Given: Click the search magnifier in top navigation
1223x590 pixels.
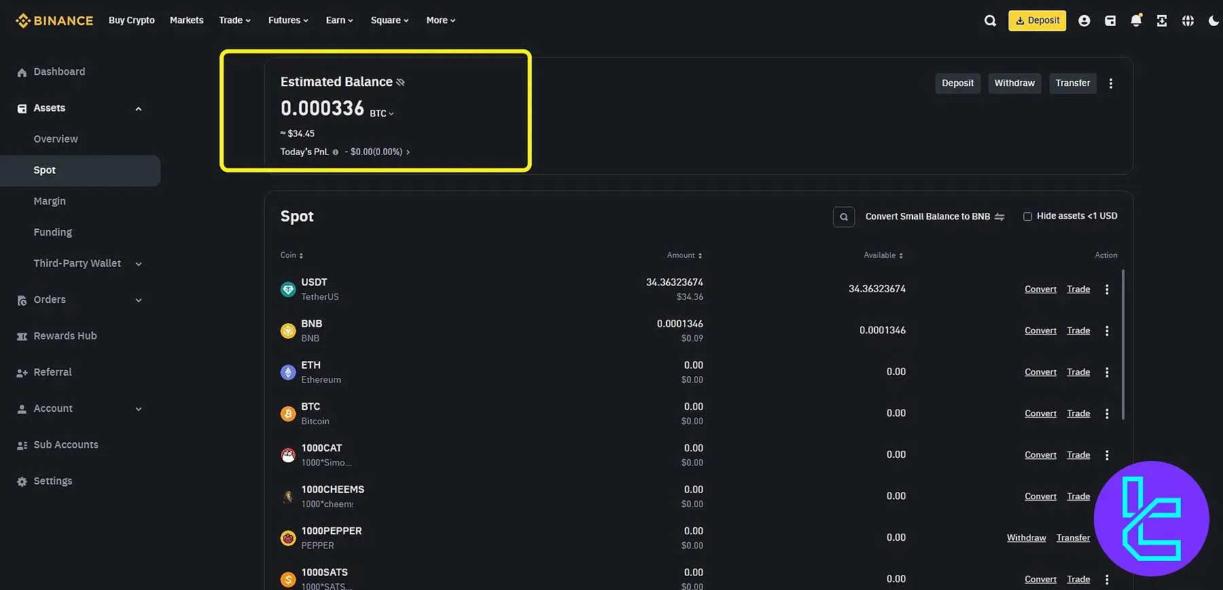Looking at the screenshot, I should [x=990, y=21].
